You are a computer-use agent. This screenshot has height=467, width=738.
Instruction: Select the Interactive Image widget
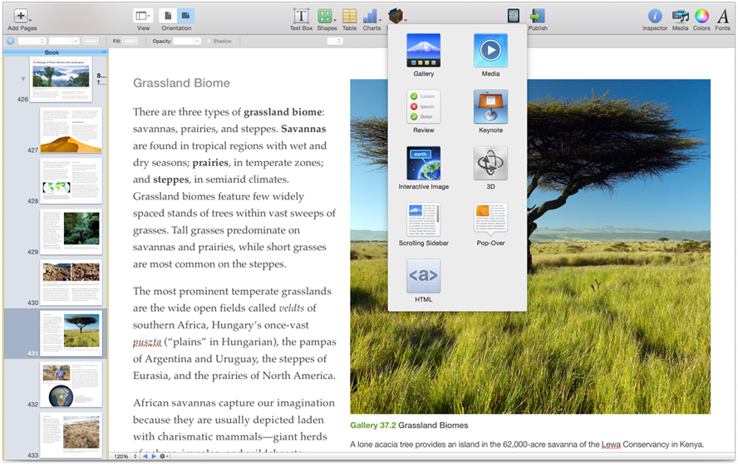[424, 165]
